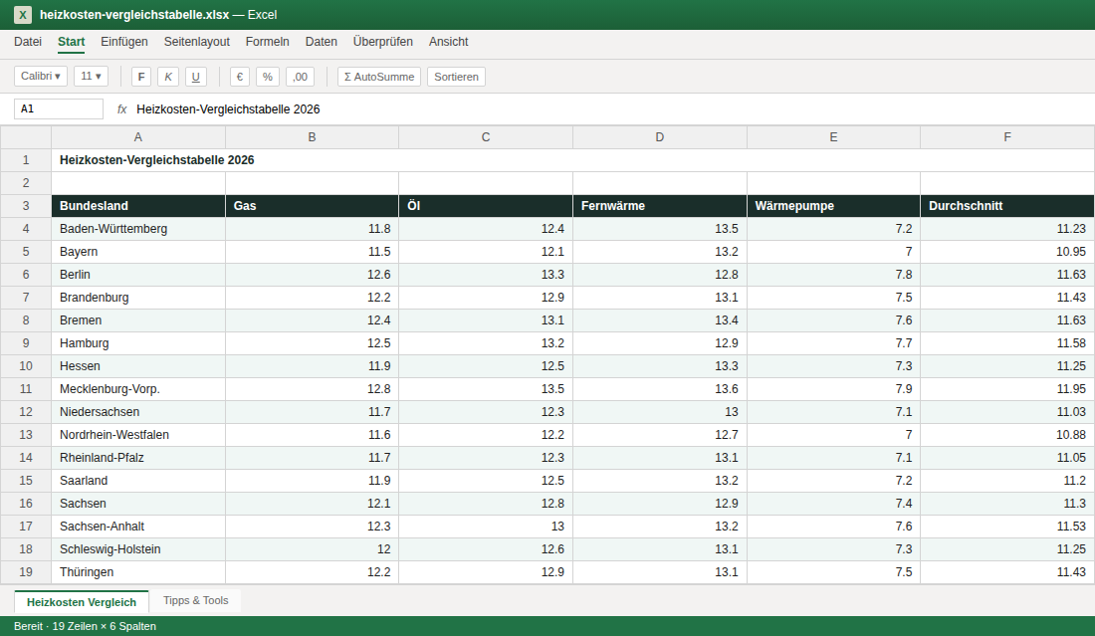Select the Berlin cell
Image resolution: width=1095 pixels, height=636 pixels.
pos(138,275)
